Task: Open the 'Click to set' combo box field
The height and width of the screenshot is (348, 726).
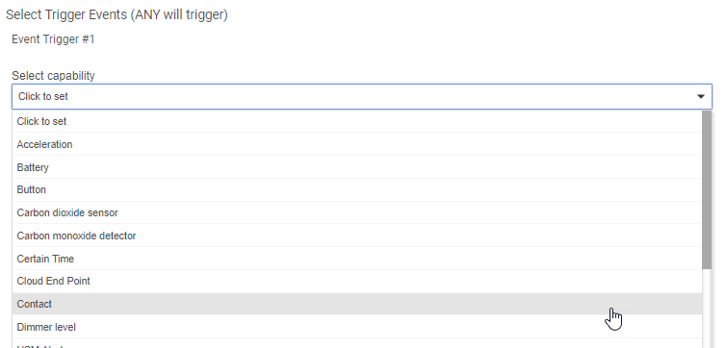Action: (x=362, y=96)
